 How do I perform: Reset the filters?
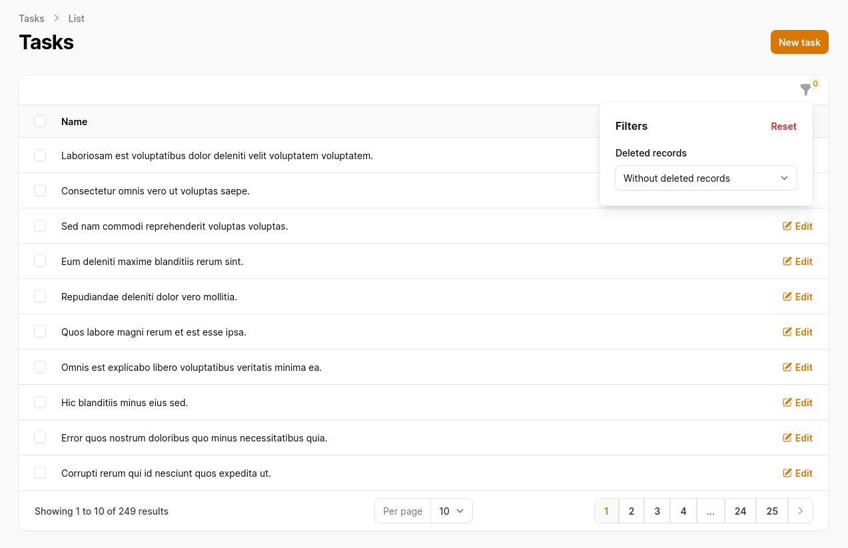click(783, 127)
